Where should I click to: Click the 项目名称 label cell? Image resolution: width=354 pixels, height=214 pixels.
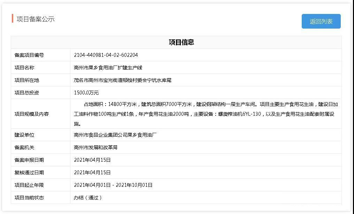pyautogui.click(x=41, y=68)
